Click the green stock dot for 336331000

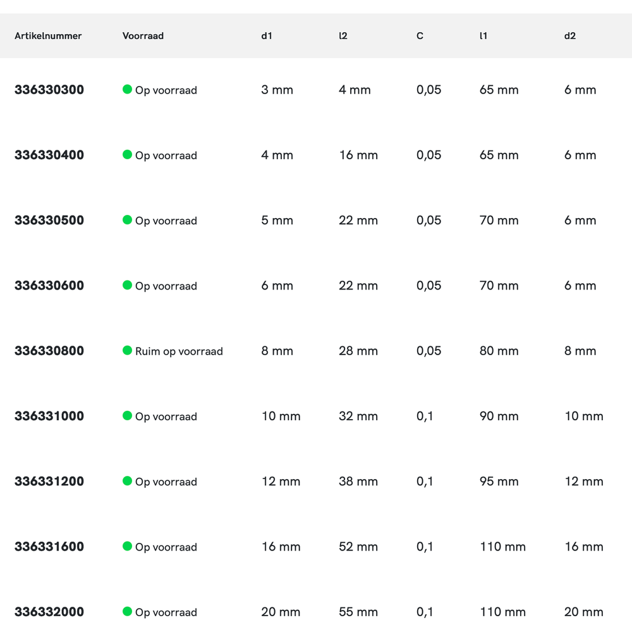pyautogui.click(x=127, y=415)
